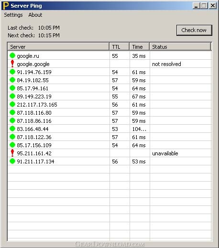Select the 87.118.86.116 server row
This screenshot has width=219, height=248.
click(x=109, y=121)
